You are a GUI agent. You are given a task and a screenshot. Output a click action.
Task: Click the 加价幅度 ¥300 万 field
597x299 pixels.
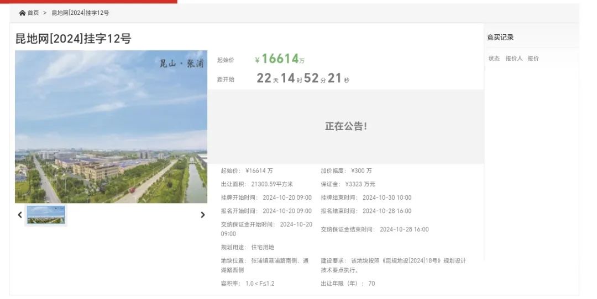(x=346, y=170)
